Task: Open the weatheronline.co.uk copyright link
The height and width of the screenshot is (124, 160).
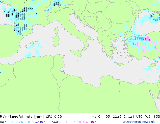Action: (x=139, y=122)
